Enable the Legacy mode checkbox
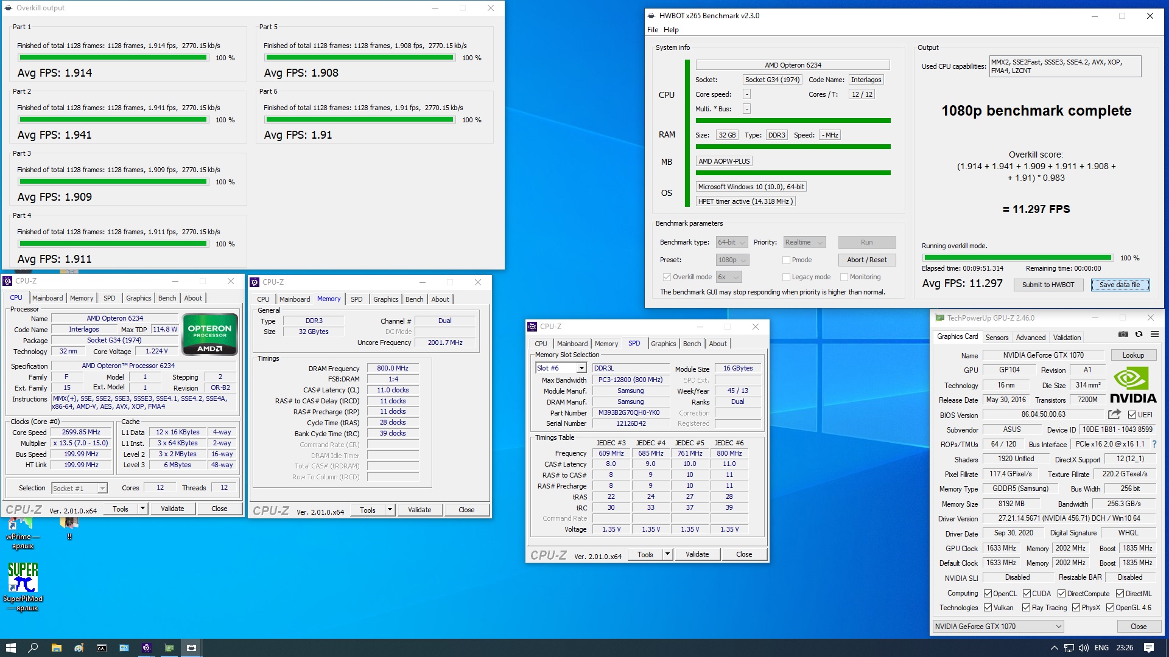Viewport: 1169px width, 657px height. point(786,277)
